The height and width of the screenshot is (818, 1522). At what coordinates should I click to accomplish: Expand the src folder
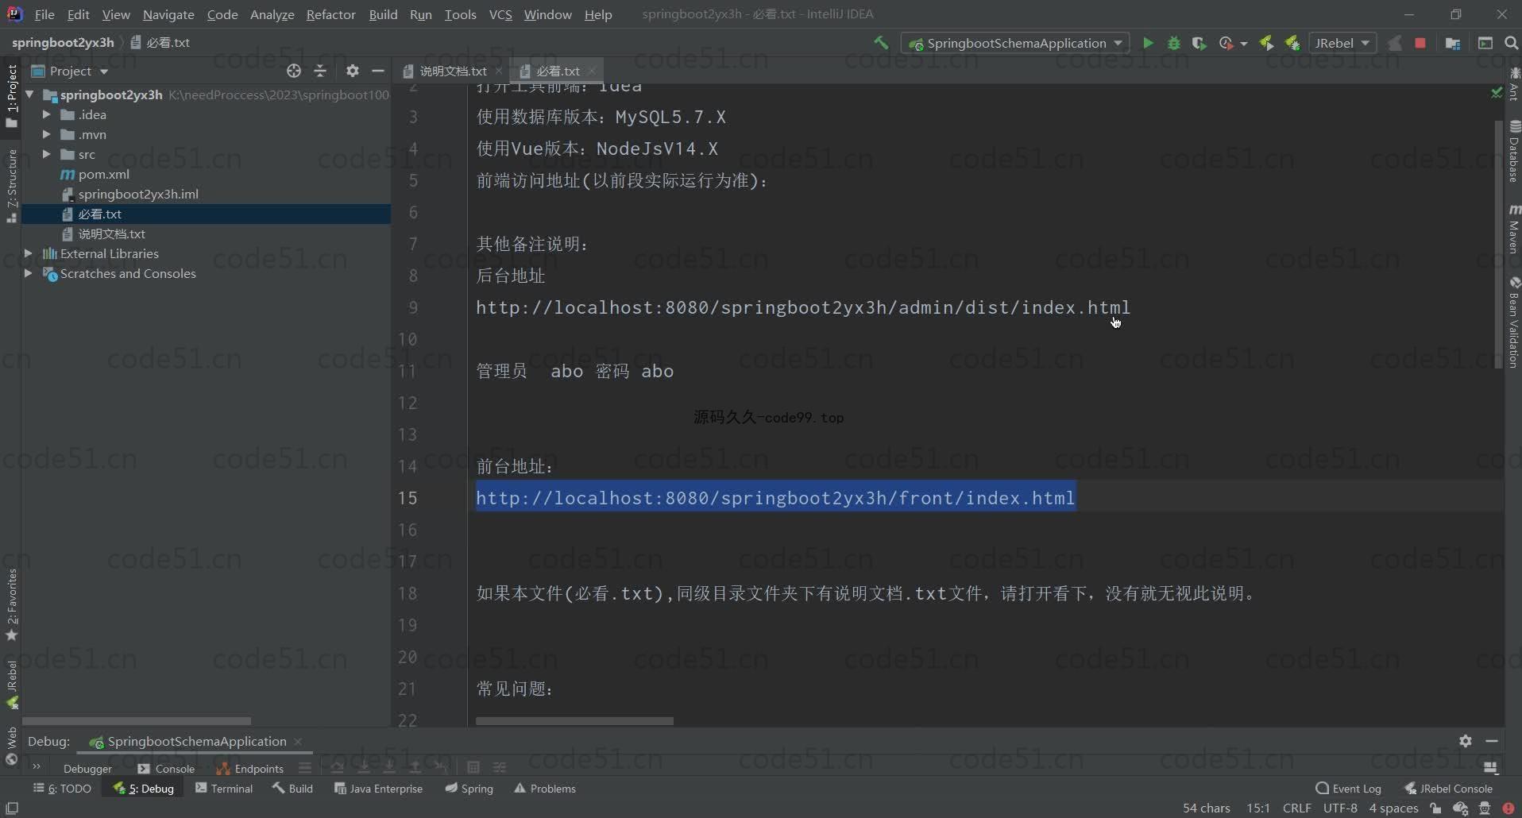pyautogui.click(x=47, y=154)
